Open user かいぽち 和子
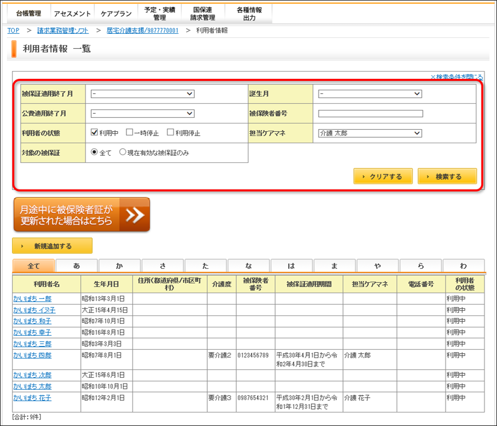 point(32,321)
